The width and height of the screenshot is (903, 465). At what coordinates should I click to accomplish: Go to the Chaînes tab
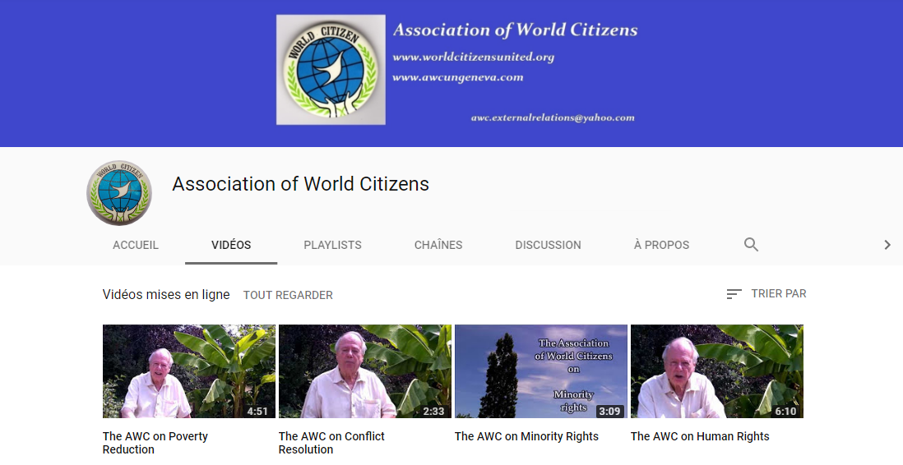pyautogui.click(x=438, y=245)
